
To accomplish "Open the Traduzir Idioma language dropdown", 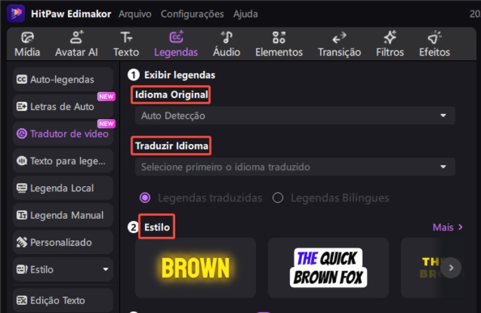I will point(295,166).
